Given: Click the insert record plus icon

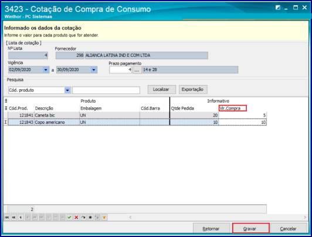Looking at the screenshot, I should pyautogui.click(x=49, y=217).
